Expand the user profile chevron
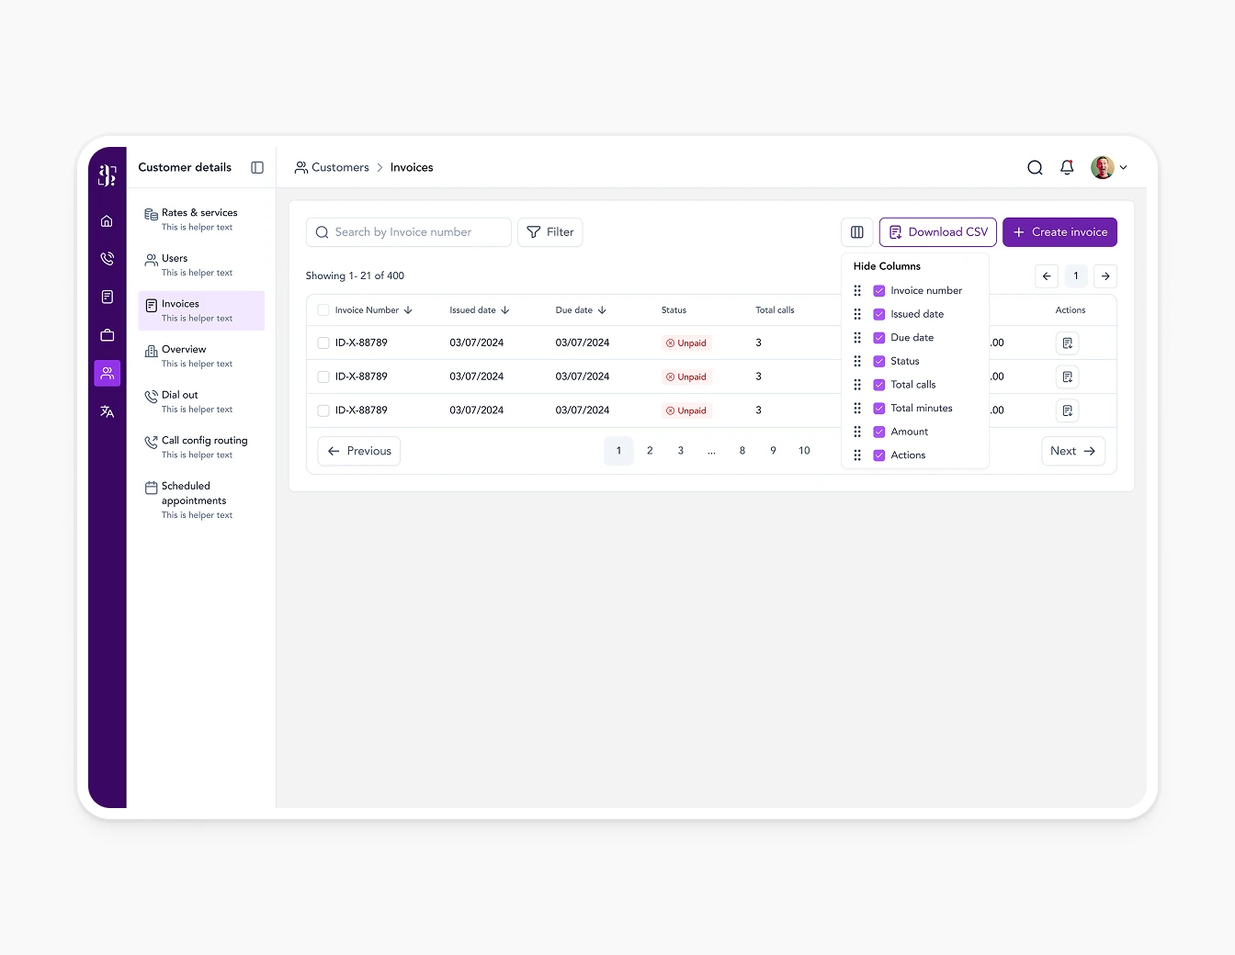 [1123, 167]
